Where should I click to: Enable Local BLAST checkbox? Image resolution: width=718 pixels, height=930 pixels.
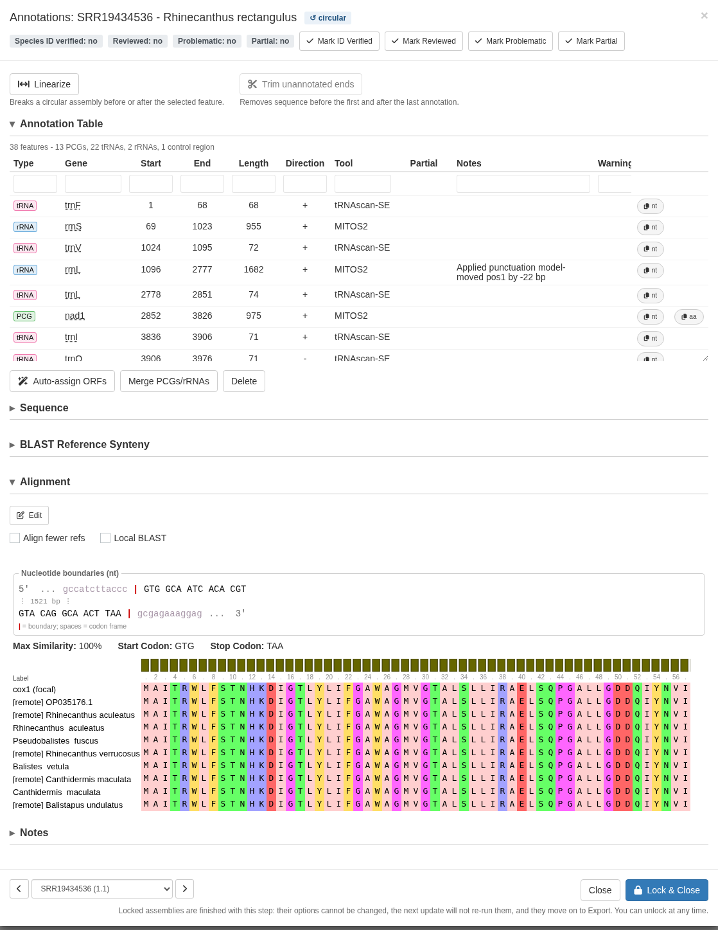(x=105, y=538)
